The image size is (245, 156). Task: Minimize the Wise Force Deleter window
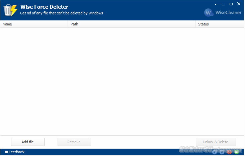click(223, 4)
